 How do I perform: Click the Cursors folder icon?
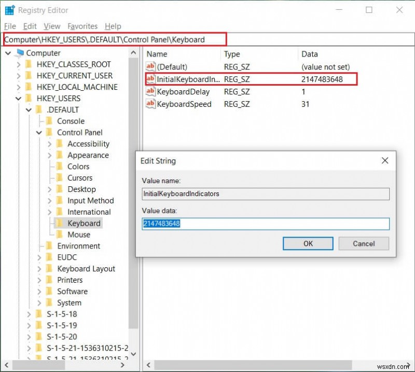pos(59,177)
